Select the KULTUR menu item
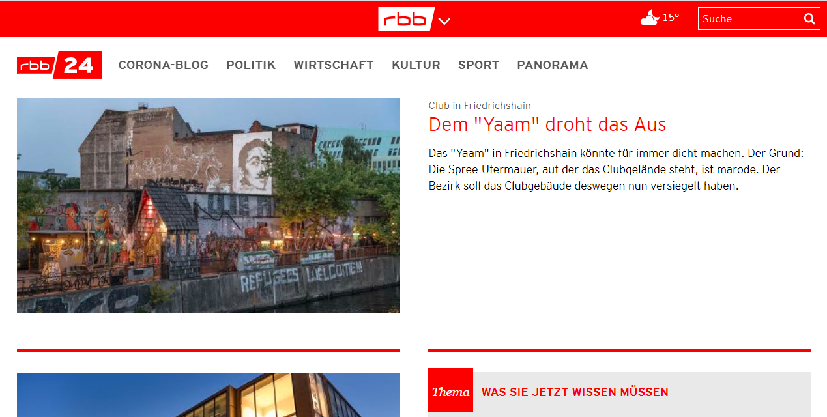Screen dimensions: 827x417 click(x=416, y=65)
